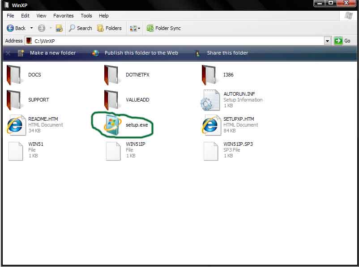This screenshot has width=359, height=267.
Task: Open the Back history dropdown arrow
Action: coord(31,28)
